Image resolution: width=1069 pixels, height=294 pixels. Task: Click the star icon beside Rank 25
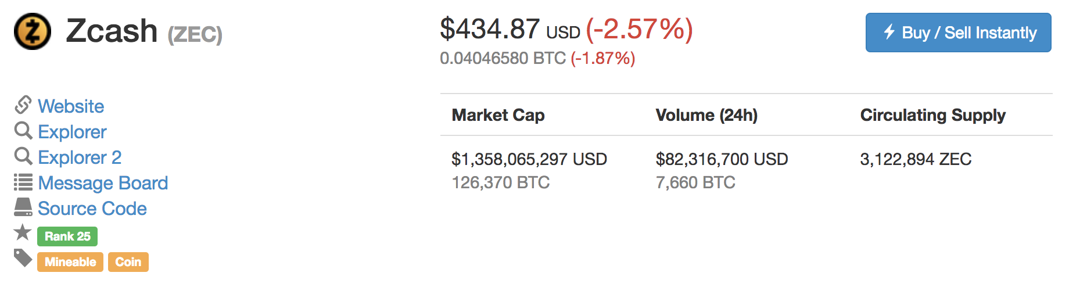[23, 232]
